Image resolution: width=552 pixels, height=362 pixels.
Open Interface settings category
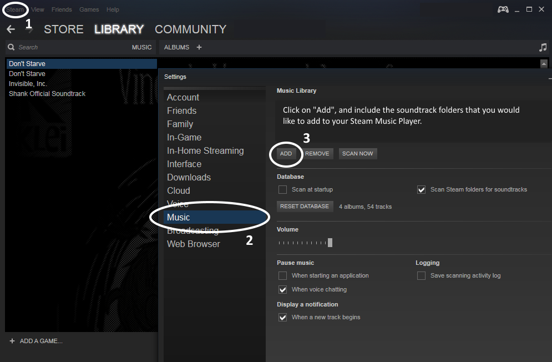click(184, 164)
